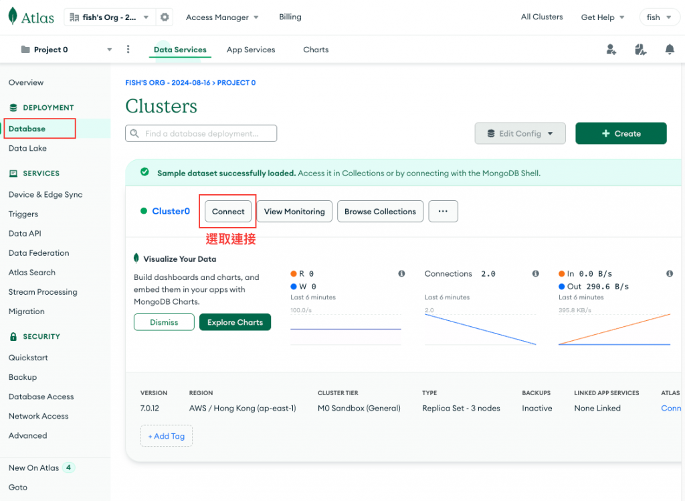Open the Project 0 selector dropdown
The width and height of the screenshot is (685, 501).
pyautogui.click(x=66, y=50)
